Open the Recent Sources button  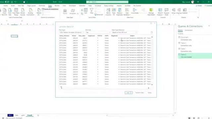[x=23, y=12]
